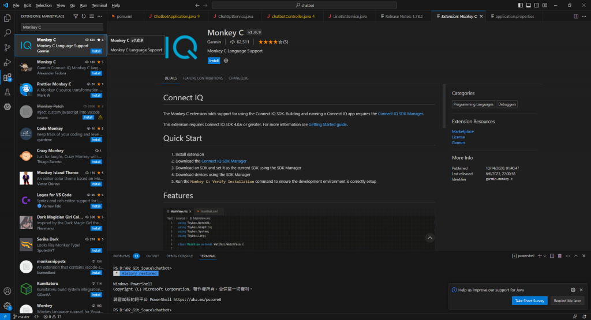Open the Testing flask icon view
This screenshot has width=591, height=320.
coord(7,92)
